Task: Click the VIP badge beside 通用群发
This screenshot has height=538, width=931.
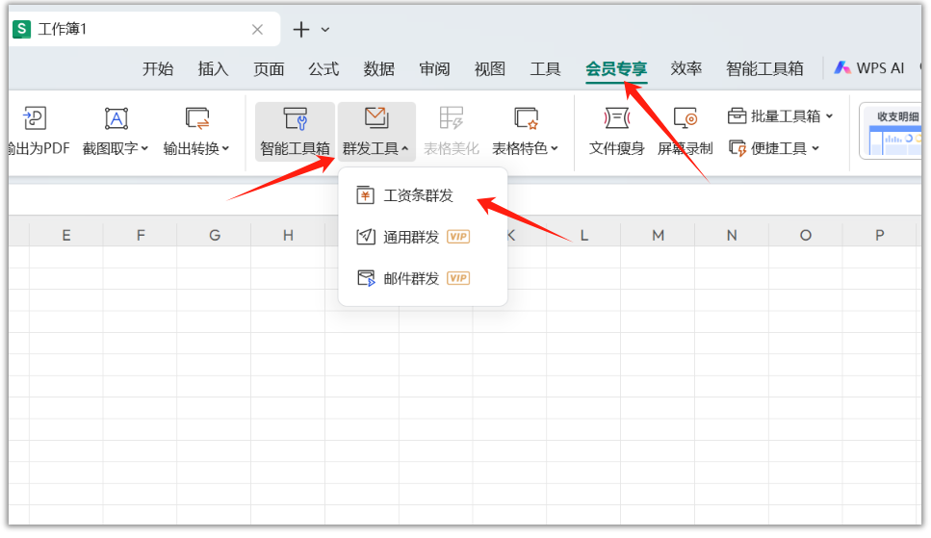Action: tap(458, 237)
